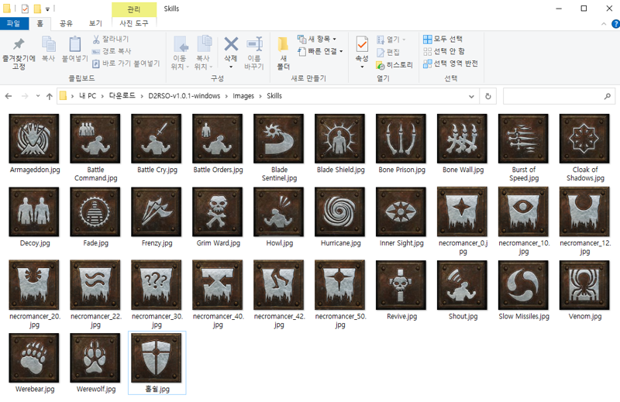Open the File (파일) tab
Viewport: 620px width, 402px height.
pyautogui.click(x=14, y=24)
